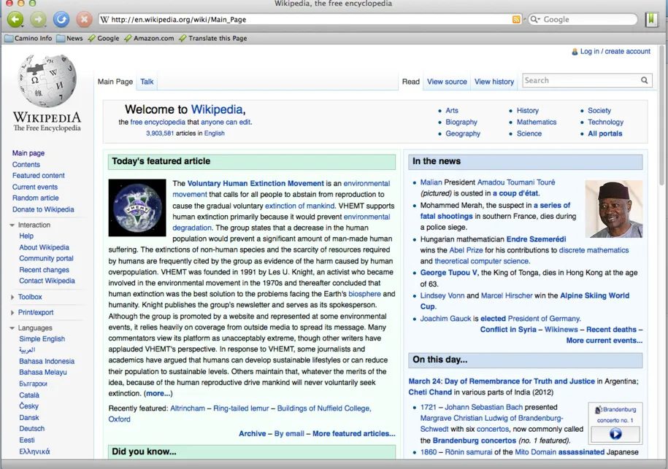The height and width of the screenshot is (469, 668).
Task: Open Current events in the sidebar
Action: 35,187
